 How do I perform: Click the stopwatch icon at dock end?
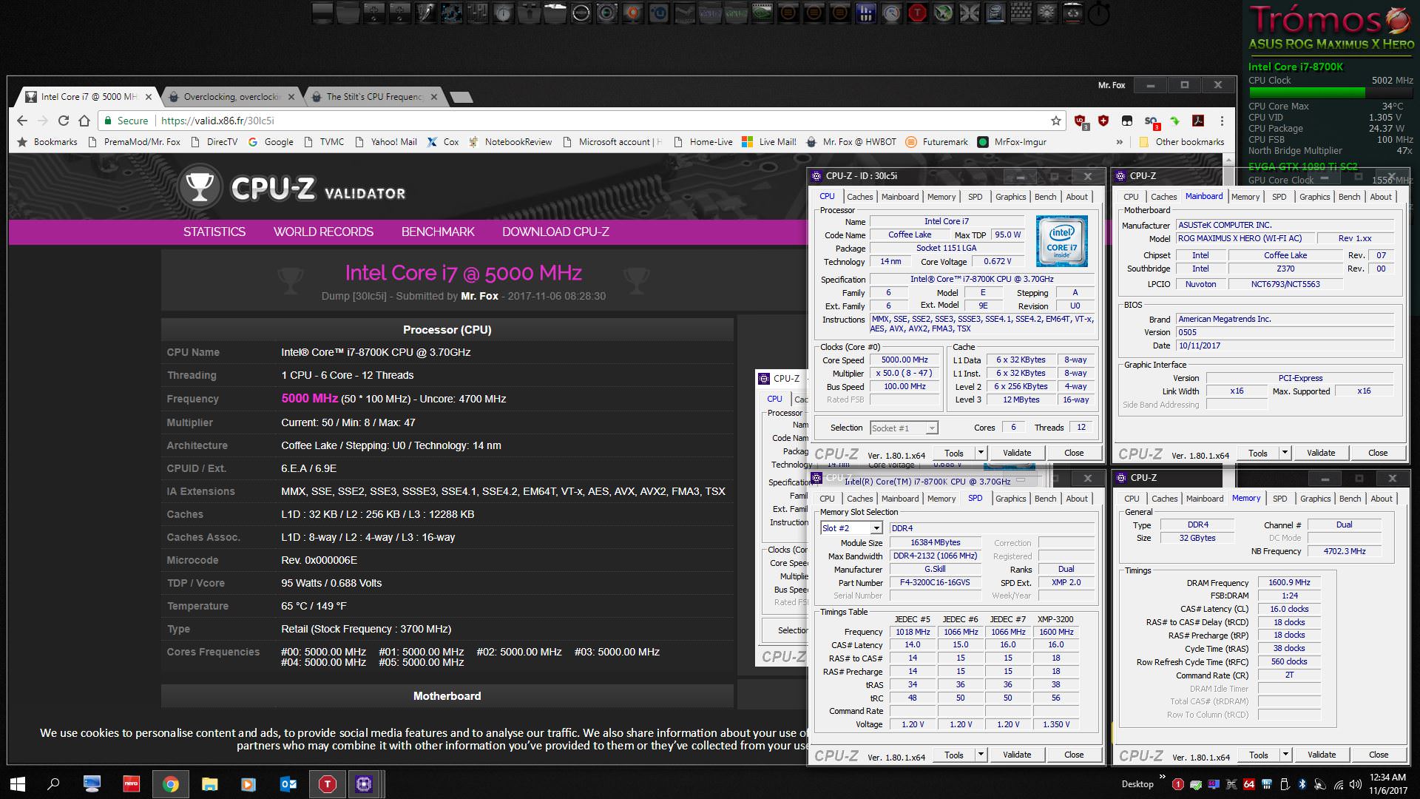[x=1099, y=13]
